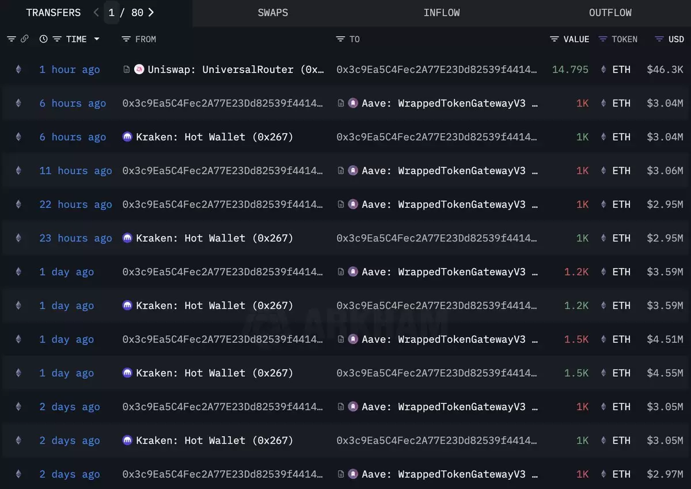This screenshot has height=489, width=691.
Task: Switch to the OUTFLOW tab
Action: (610, 13)
